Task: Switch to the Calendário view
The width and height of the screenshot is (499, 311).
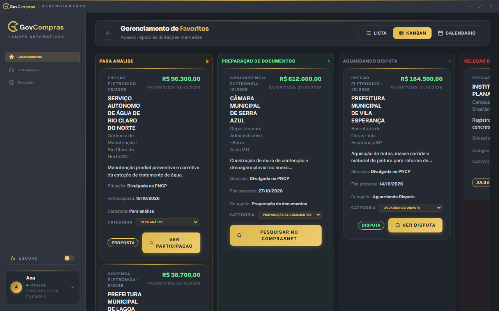Action: [457, 33]
